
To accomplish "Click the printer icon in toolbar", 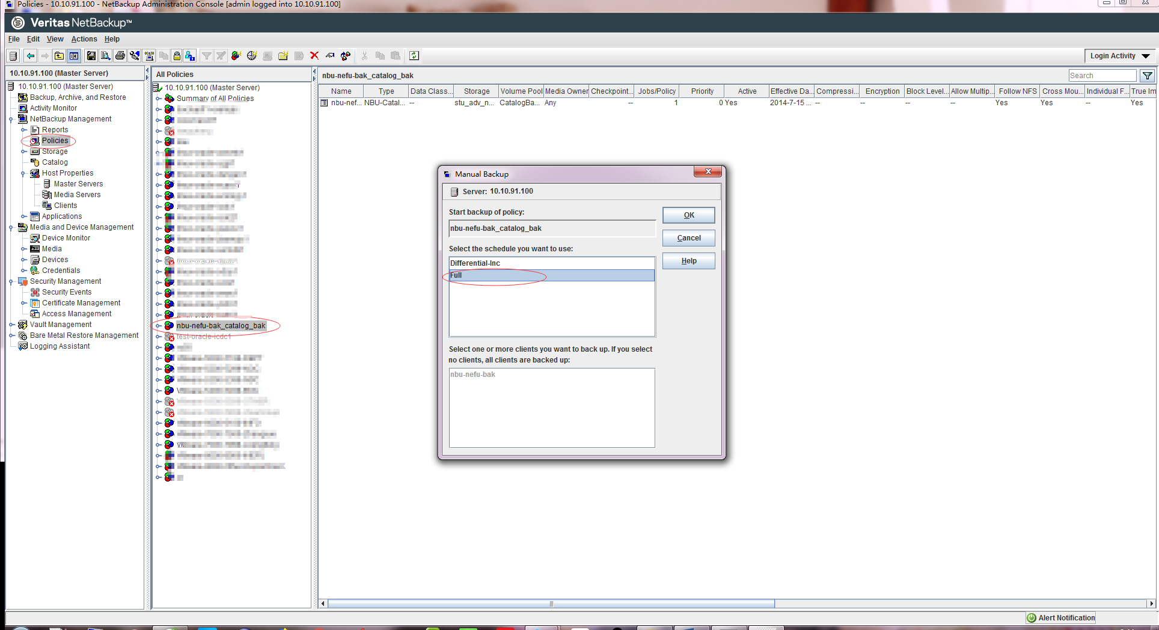I will click(120, 56).
